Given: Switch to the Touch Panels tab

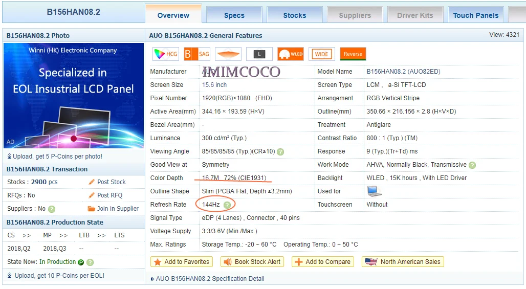Looking at the screenshot, I should click(x=476, y=15).
